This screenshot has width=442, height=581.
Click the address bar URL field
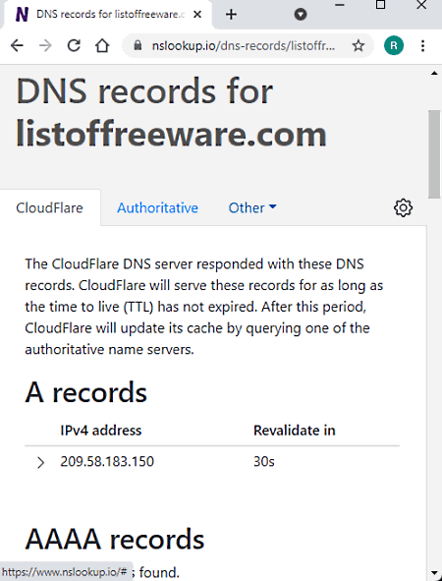point(244,45)
